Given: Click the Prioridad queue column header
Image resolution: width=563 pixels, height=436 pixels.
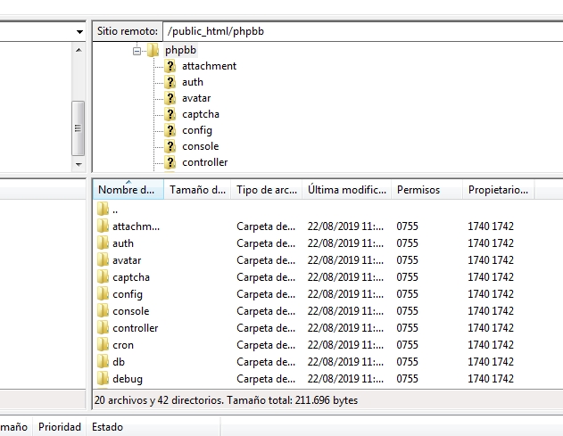Looking at the screenshot, I should (x=59, y=427).
